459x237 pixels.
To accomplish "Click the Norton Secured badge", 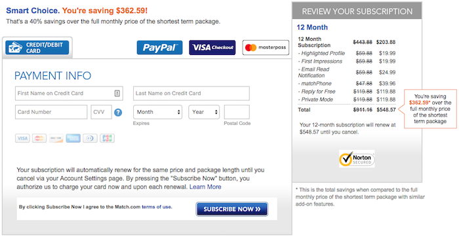I will pyautogui.click(x=357, y=158).
